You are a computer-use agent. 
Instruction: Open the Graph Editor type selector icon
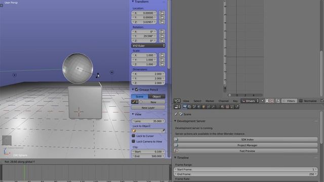click(177, 101)
